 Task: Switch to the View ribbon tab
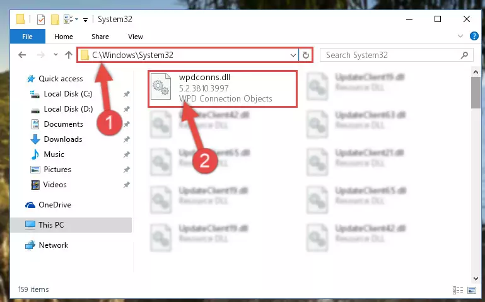tap(136, 37)
